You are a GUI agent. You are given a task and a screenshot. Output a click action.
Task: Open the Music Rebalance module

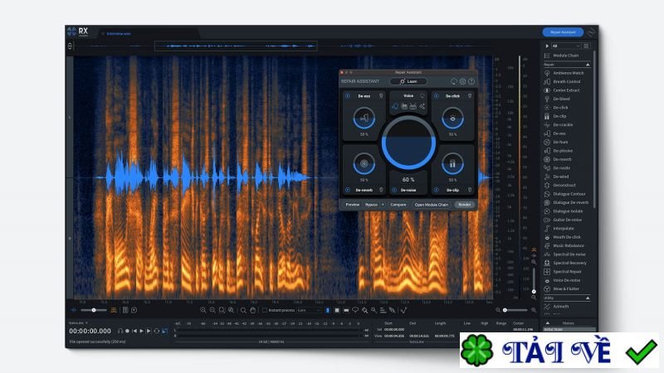[564, 245]
